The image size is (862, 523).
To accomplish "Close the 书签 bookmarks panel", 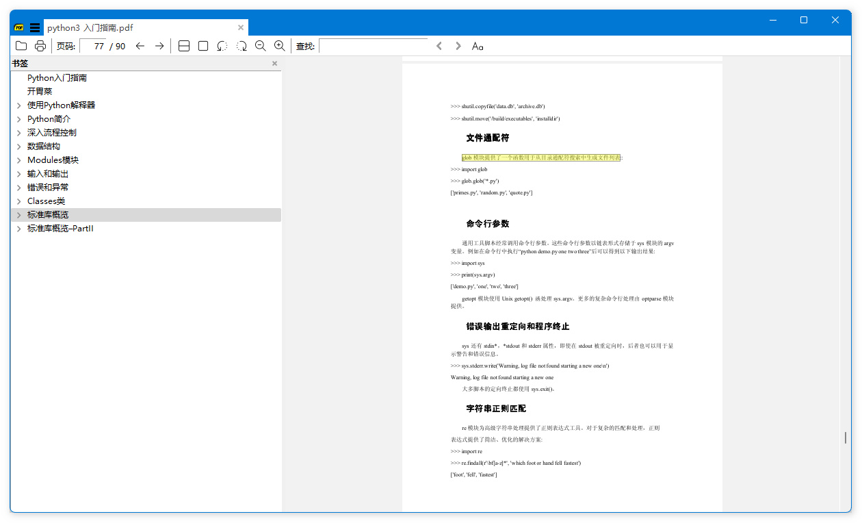I will point(275,64).
